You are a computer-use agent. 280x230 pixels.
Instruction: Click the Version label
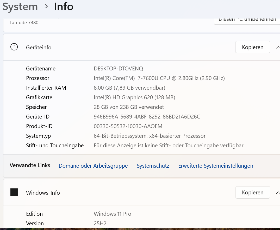35,224
